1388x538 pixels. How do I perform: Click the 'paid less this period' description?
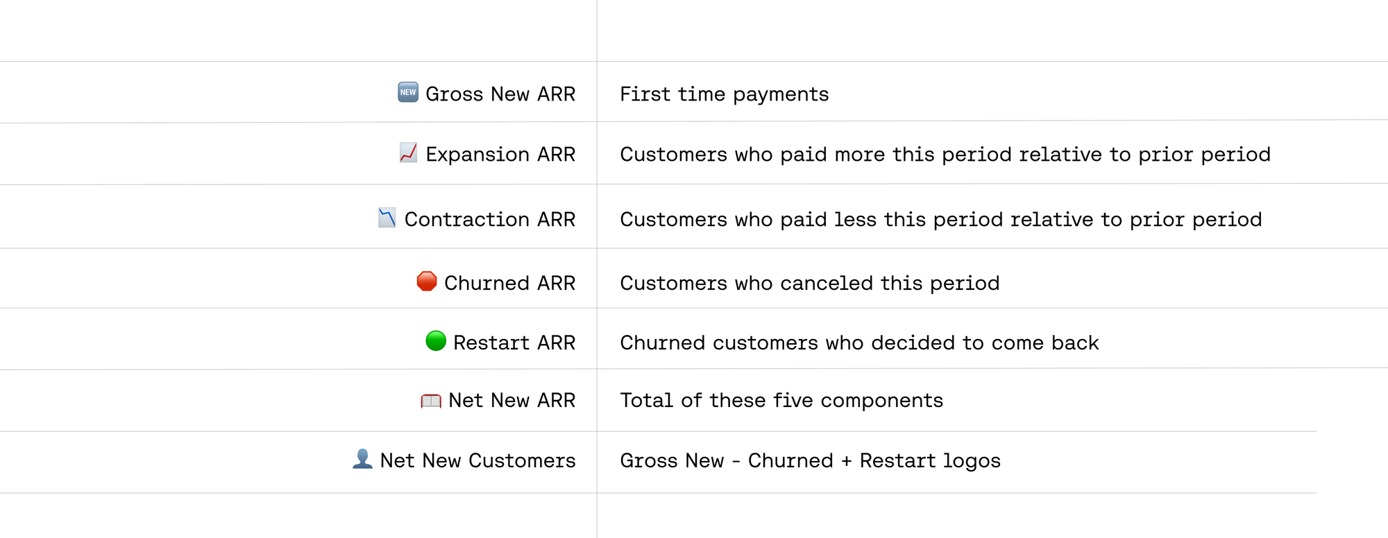pyautogui.click(x=941, y=220)
